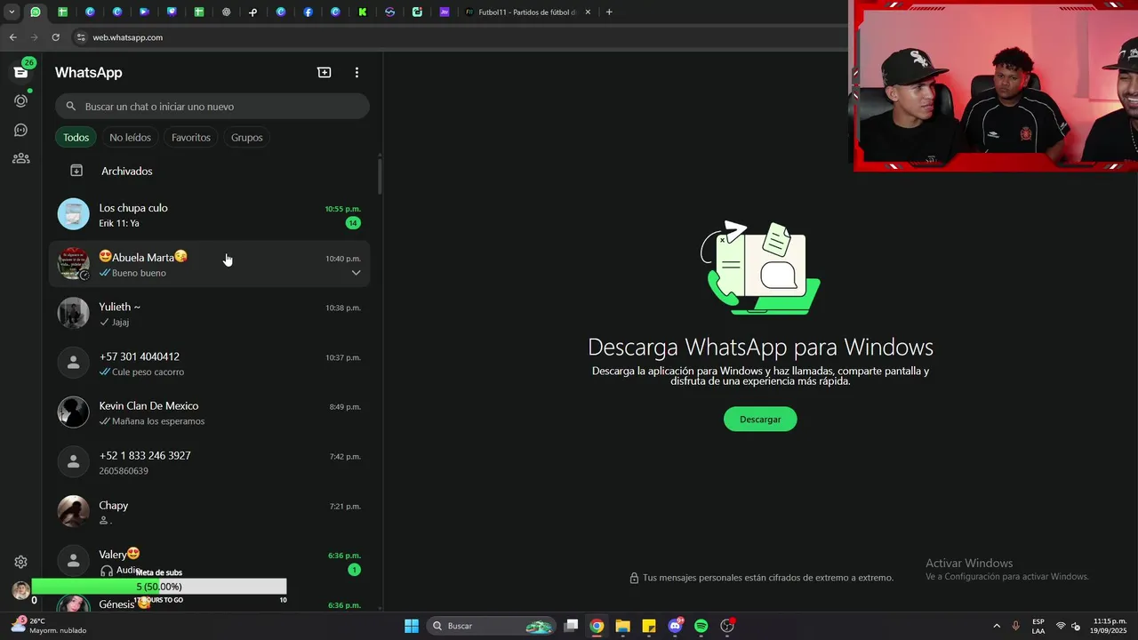Open Spotify from the taskbar
Image resolution: width=1138 pixels, height=640 pixels.
click(x=701, y=626)
